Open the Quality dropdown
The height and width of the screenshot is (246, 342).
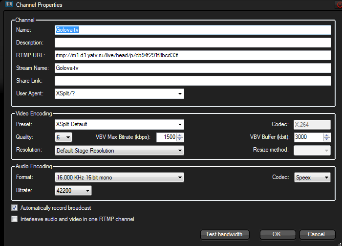click(x=63, y=137)
